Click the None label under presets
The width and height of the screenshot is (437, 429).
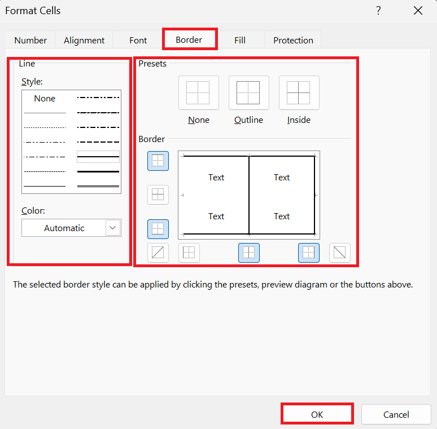point(199,120)
